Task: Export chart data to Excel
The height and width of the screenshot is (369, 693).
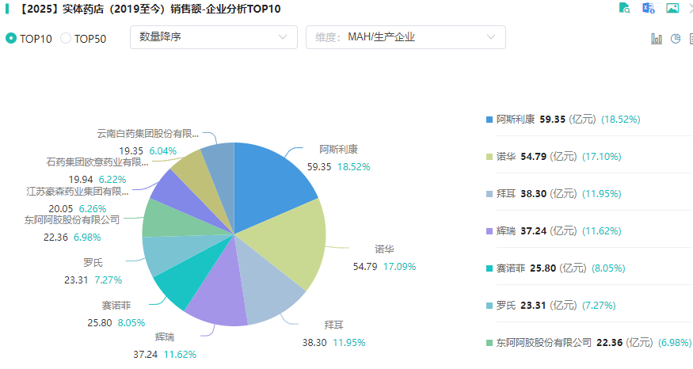Action: [649, 8]
